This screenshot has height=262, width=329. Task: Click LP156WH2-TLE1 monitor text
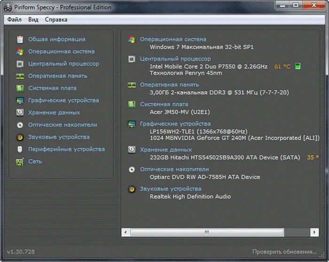pos(199,132)
